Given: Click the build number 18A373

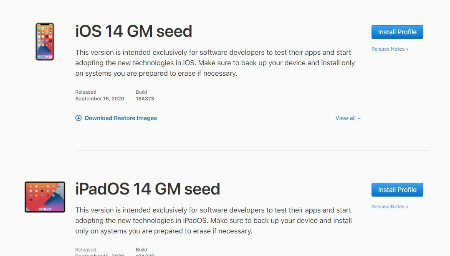Looking at the screenshot, I should 144,99.
